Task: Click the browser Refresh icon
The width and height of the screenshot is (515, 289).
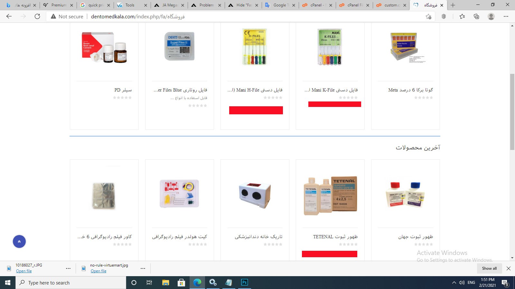Action: pos(37,16)
